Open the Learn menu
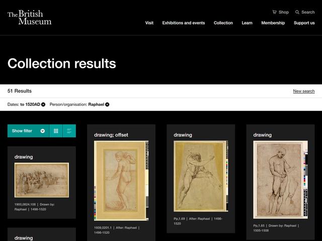The height and width of the screenshot is (241, 322). [247, 23]
